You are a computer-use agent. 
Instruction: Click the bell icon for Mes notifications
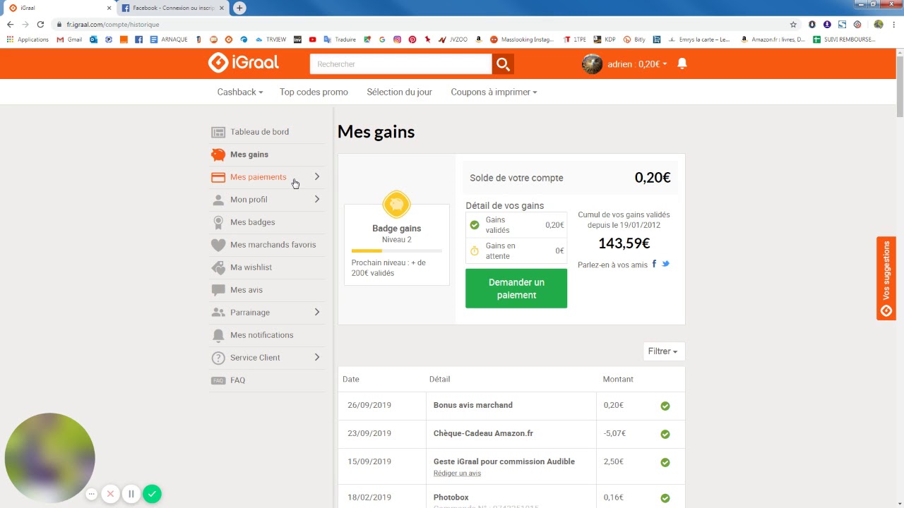click(218, 335)
